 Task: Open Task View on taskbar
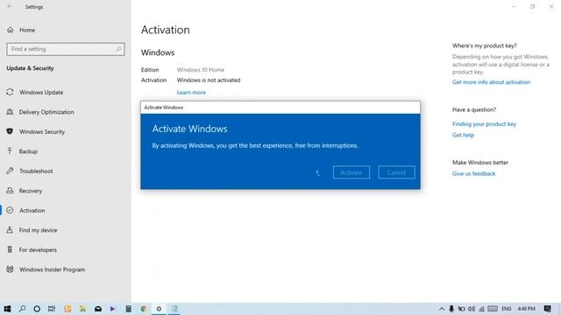[x=52, y=309]
